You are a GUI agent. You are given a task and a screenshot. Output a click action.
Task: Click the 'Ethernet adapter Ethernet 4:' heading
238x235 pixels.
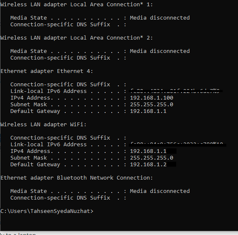[47, 71]
